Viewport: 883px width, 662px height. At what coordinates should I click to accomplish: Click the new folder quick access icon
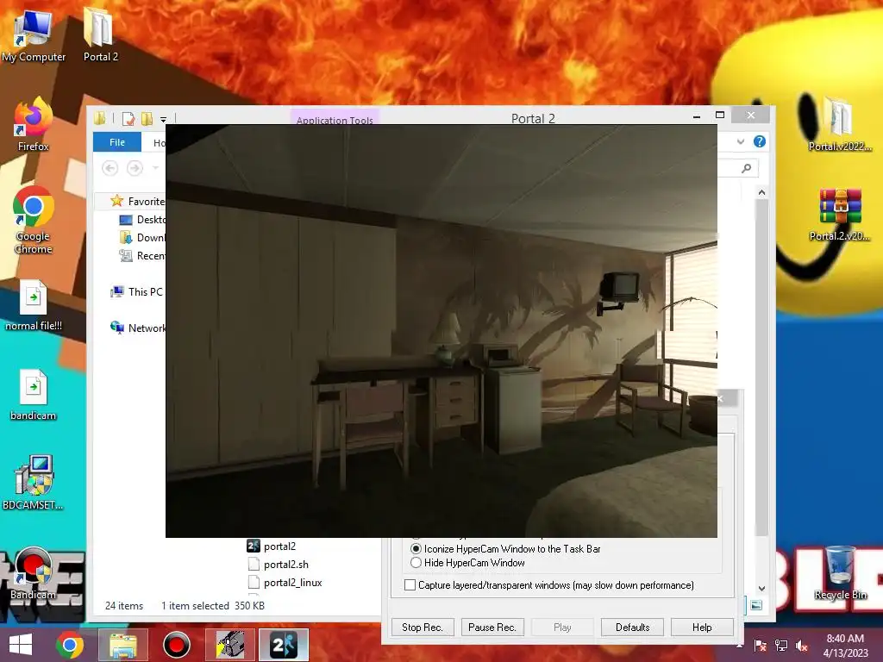[147, 119]
